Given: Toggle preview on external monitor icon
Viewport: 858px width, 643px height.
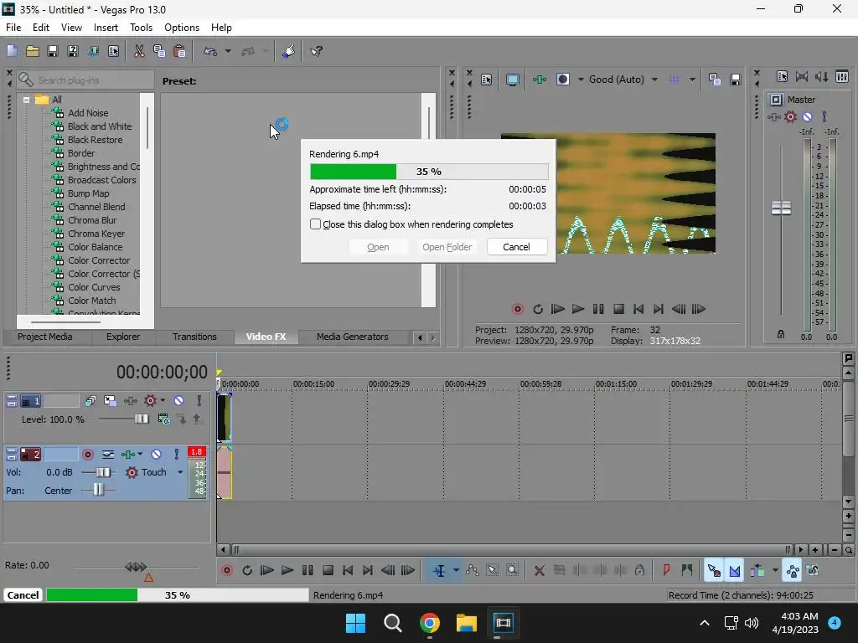Looking at the screenshot, I should 512,80.
